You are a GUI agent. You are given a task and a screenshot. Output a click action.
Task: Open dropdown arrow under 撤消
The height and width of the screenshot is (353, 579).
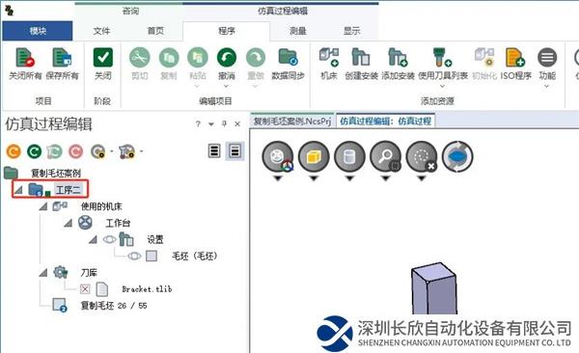pyautogui.click(x=226, y=87)
